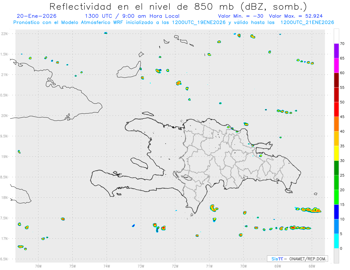Viewport: 350px width, 270px height.
Task: Click the longitude axis label '75W'
Action: 73,266
